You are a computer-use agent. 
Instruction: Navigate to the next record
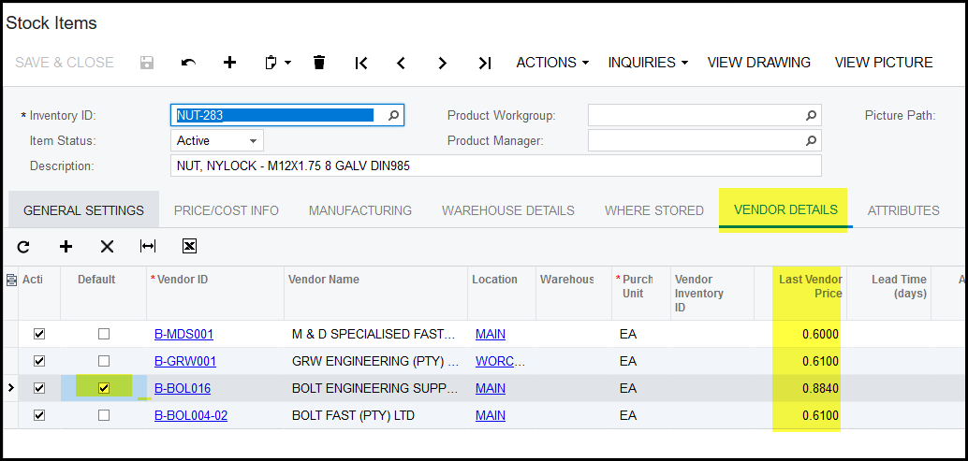click(442, 63)
